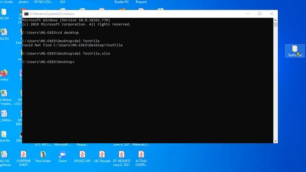Click the Microsoft Windows version line
Viewport: 306px width, 172px height.
[x=66, y=20]
